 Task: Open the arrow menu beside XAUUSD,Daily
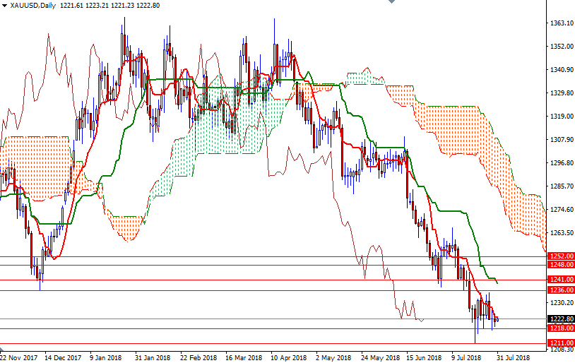click(5, 6)
